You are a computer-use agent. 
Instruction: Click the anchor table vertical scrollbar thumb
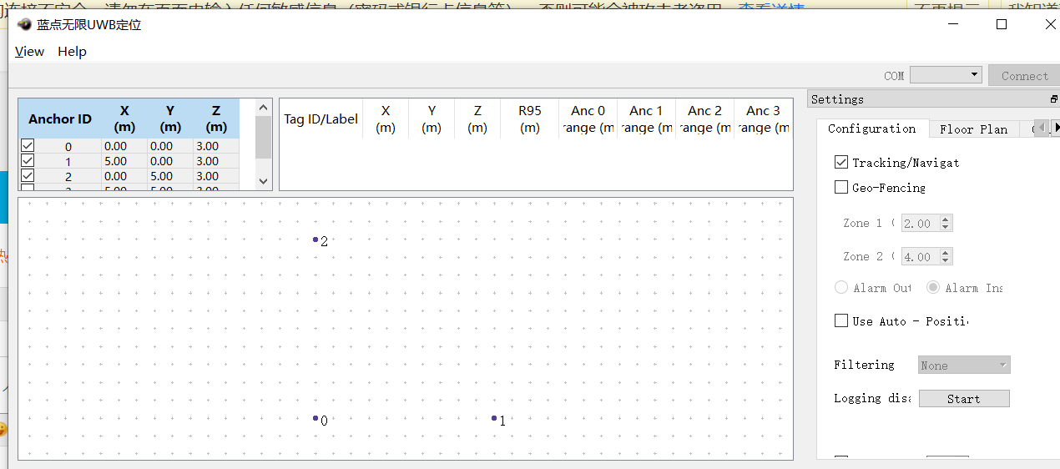[x=264, y=138]
